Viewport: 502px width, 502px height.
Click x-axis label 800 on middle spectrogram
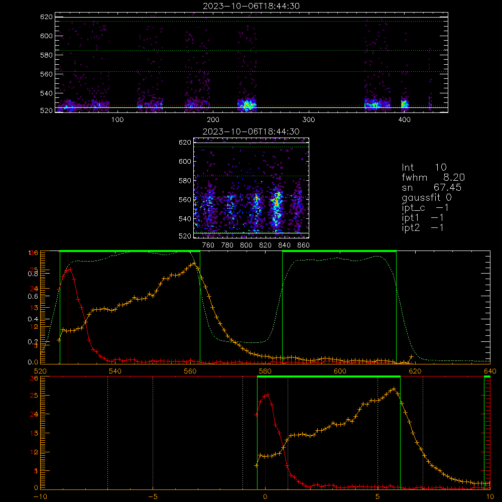tap(246, 245)
